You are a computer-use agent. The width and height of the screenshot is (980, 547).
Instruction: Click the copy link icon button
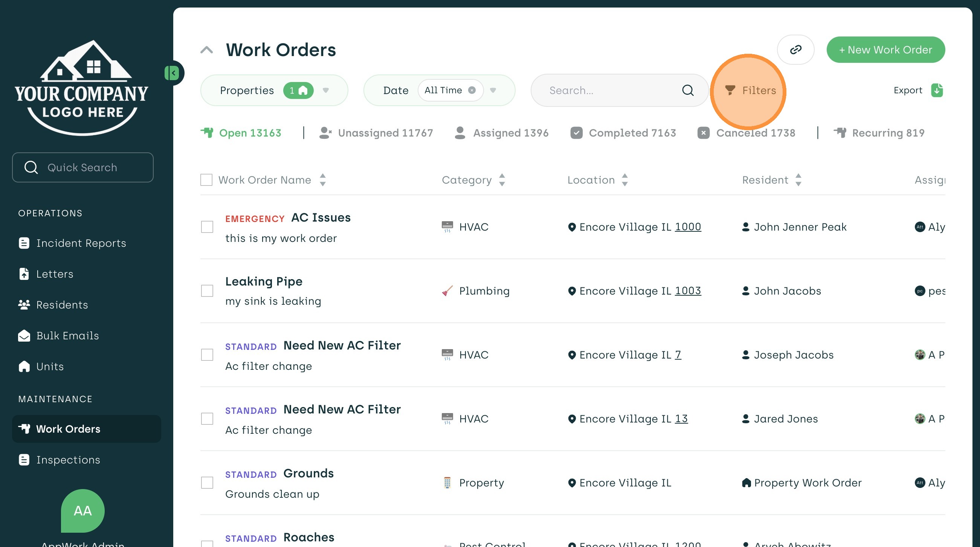(795, 50)
